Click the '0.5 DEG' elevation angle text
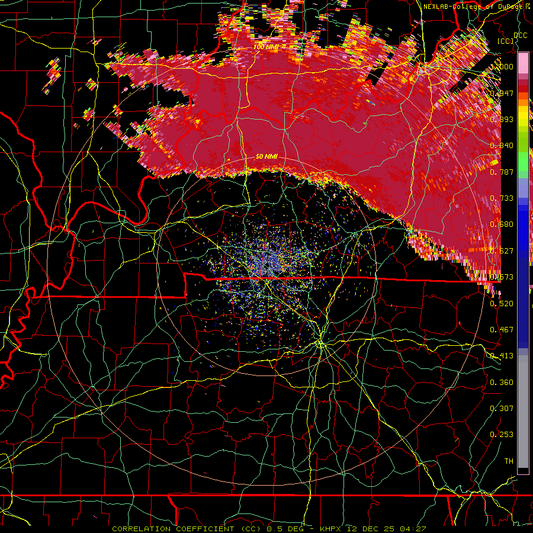This screenshot has height=533, width=533. tap(285, 529)
